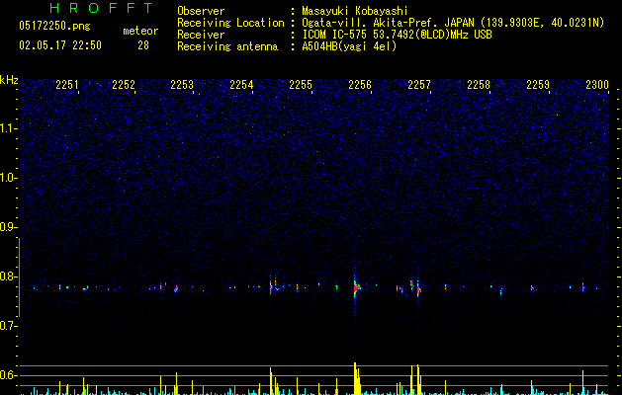
Task: Click the 2252 time marker
Action: point(124,85)
